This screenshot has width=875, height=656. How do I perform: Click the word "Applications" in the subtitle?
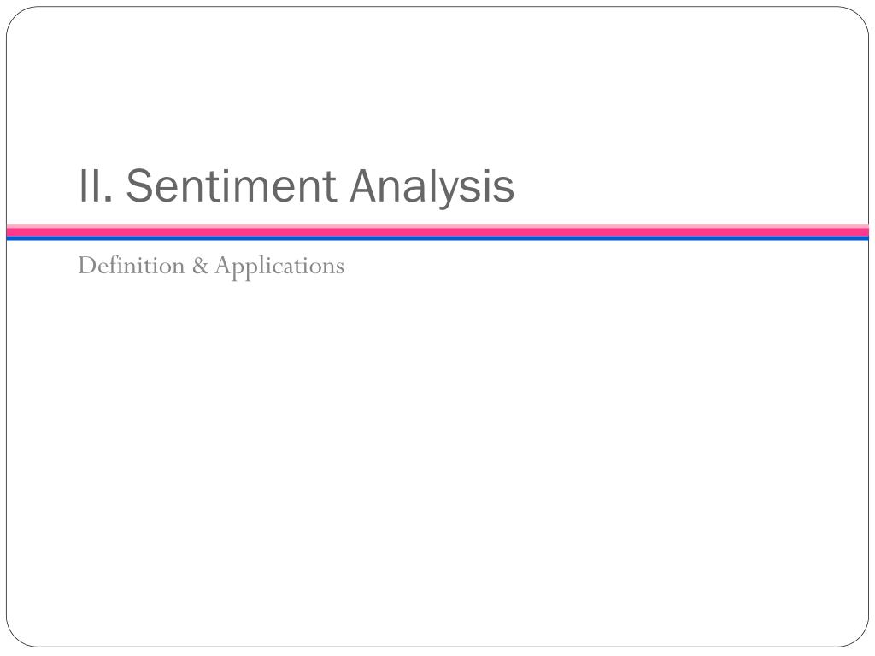click(279, 266)
